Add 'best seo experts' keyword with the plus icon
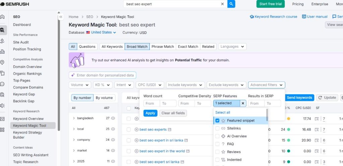This screenshot has width=343, height=166. click(137, 130)
